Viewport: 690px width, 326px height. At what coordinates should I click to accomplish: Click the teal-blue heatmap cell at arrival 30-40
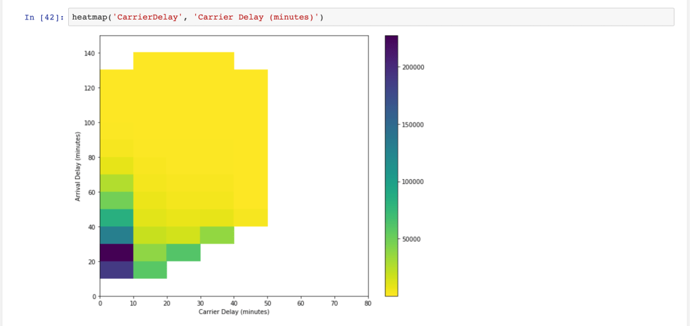pos(117,235)
